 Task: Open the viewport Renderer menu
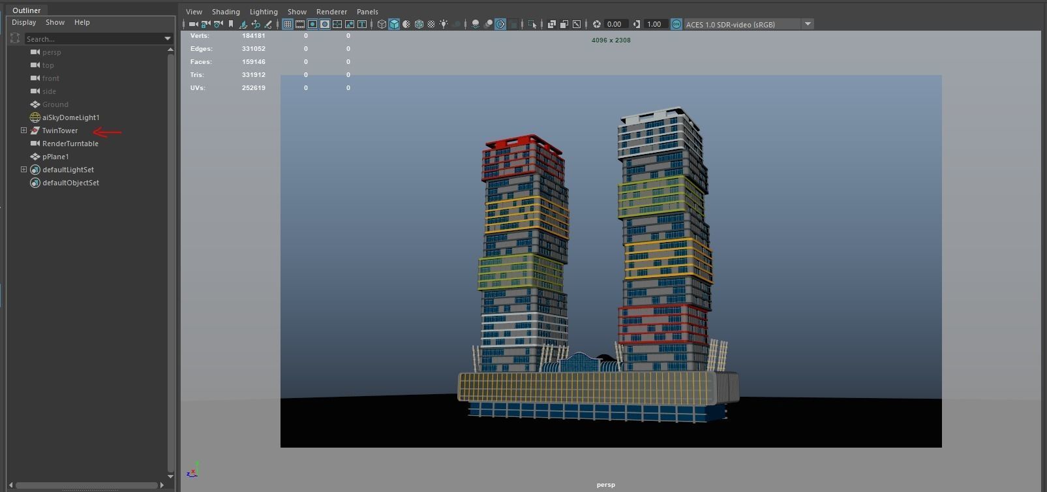pos(331,12)
